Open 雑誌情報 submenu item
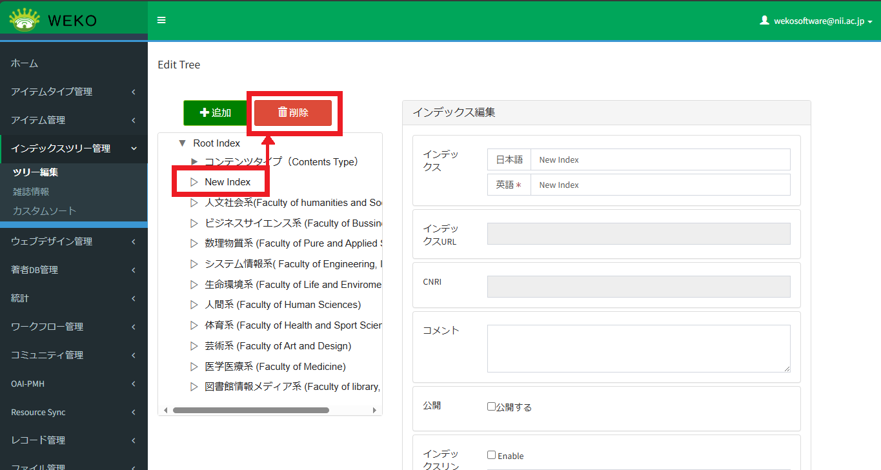This screenshot has width=881, height=470. coord(31,192)
